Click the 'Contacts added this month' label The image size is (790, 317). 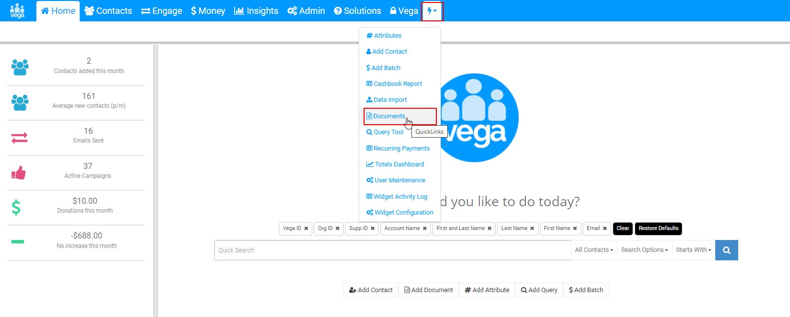89,71
